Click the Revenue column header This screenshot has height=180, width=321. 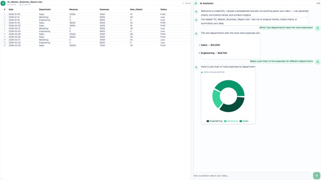74,10
